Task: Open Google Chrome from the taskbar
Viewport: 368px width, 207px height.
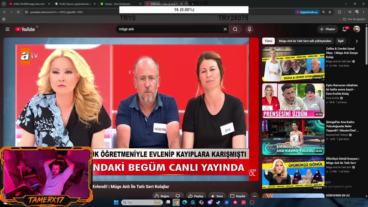Action: coord(176,202)
